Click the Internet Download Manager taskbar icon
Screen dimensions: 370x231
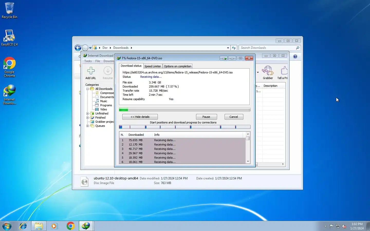click(x=86, y=226)
